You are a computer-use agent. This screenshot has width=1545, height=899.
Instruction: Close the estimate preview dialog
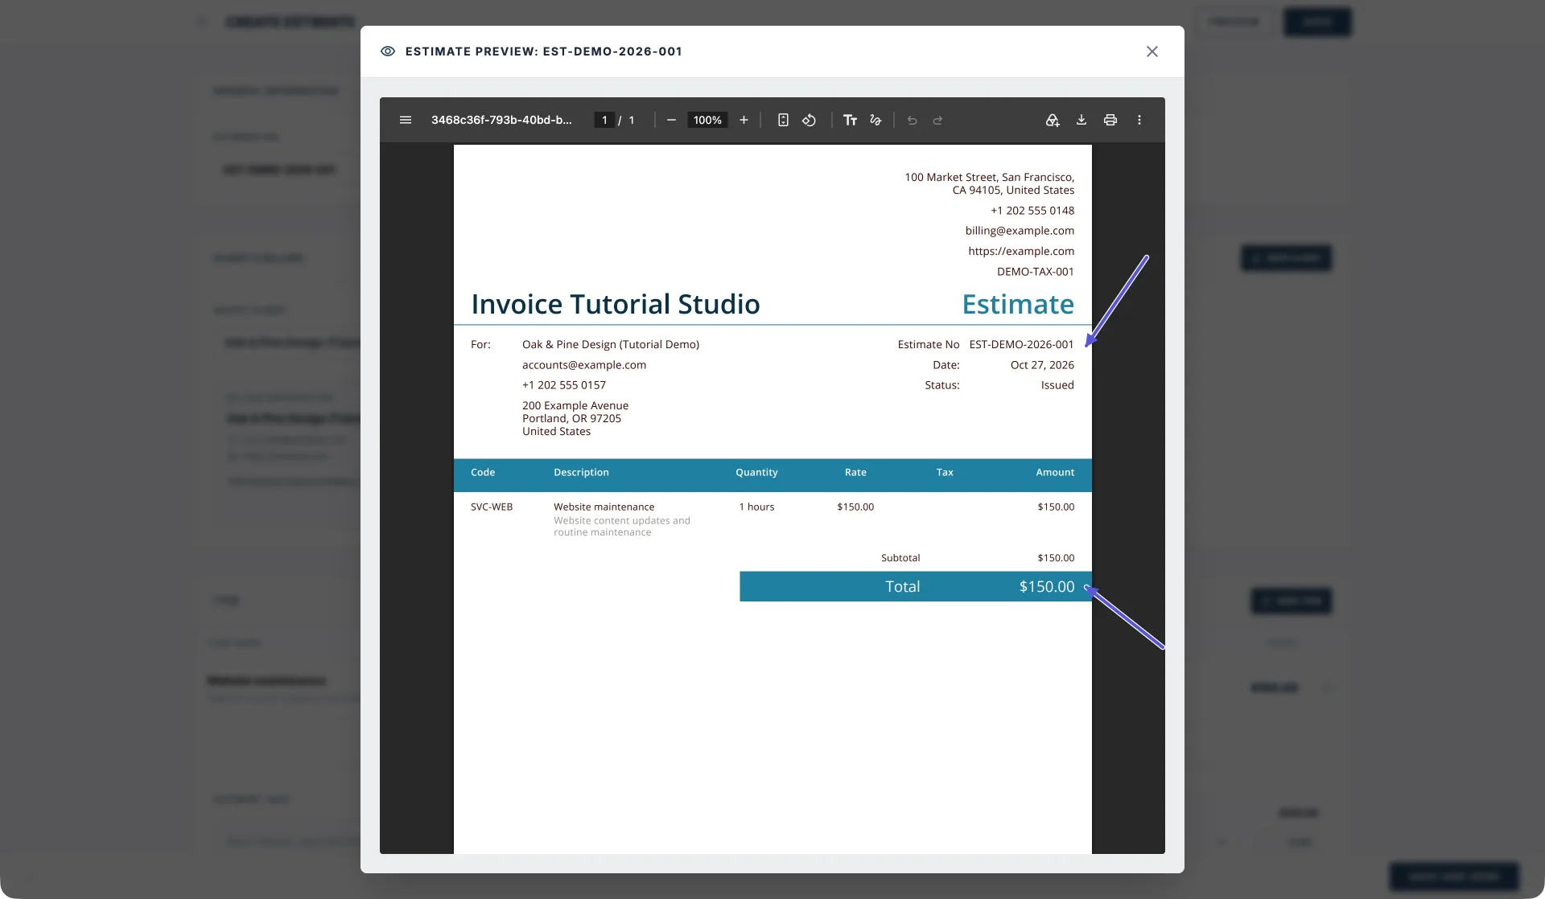[x=1152, y=51]
